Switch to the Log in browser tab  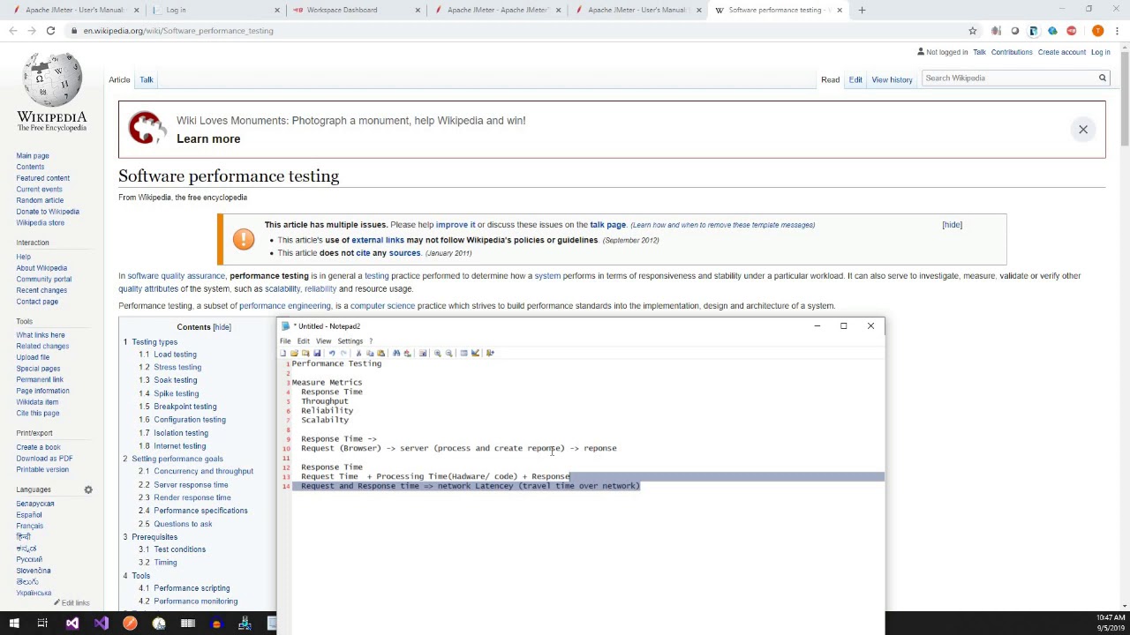click(212, 10)
